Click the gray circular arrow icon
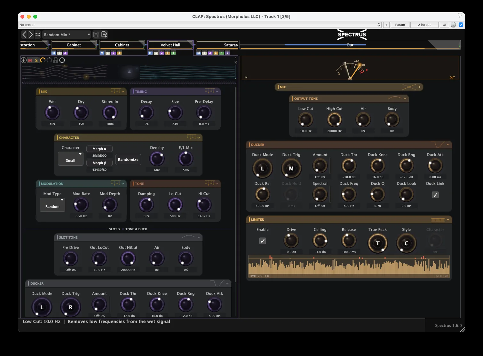 coord(49,60)
